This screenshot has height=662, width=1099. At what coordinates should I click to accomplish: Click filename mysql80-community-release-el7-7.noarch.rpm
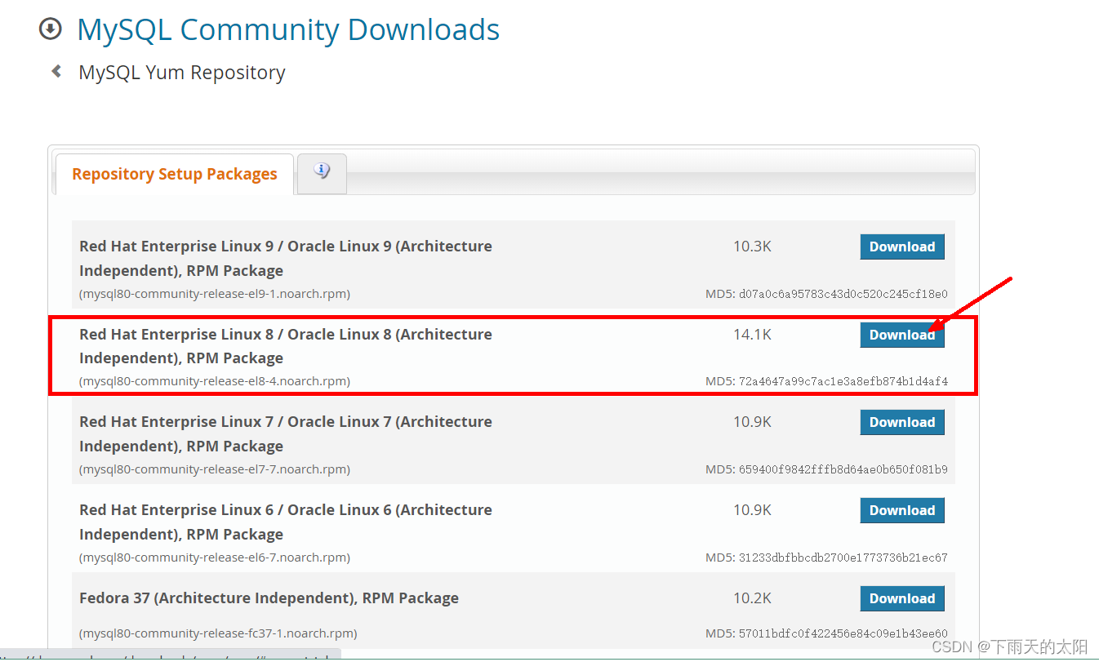tap(215, 469)
